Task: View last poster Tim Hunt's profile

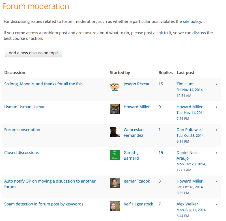Action: pyautogui.click(x=185, y=84)
